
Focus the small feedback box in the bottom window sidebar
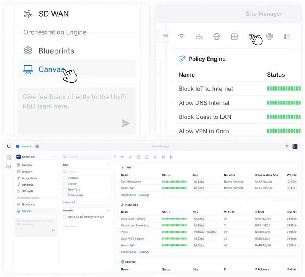(36, 227)
